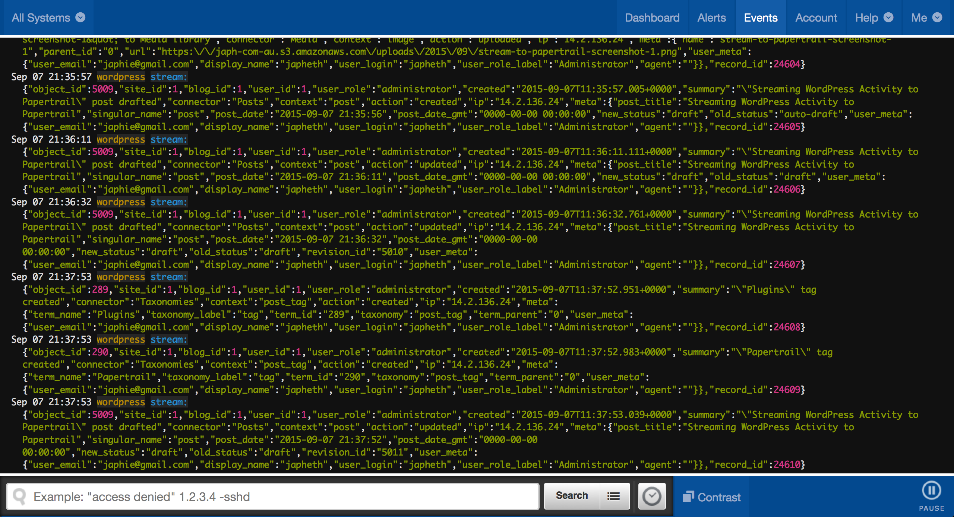The image size is (954, 517).
Task: Open the Account page
Action: (816, 18)
